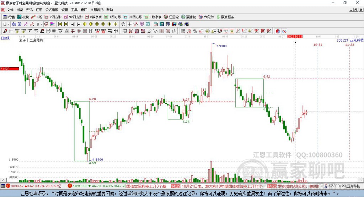Click the SZ300123,亚光科技 status bar entry

(342, 186)
